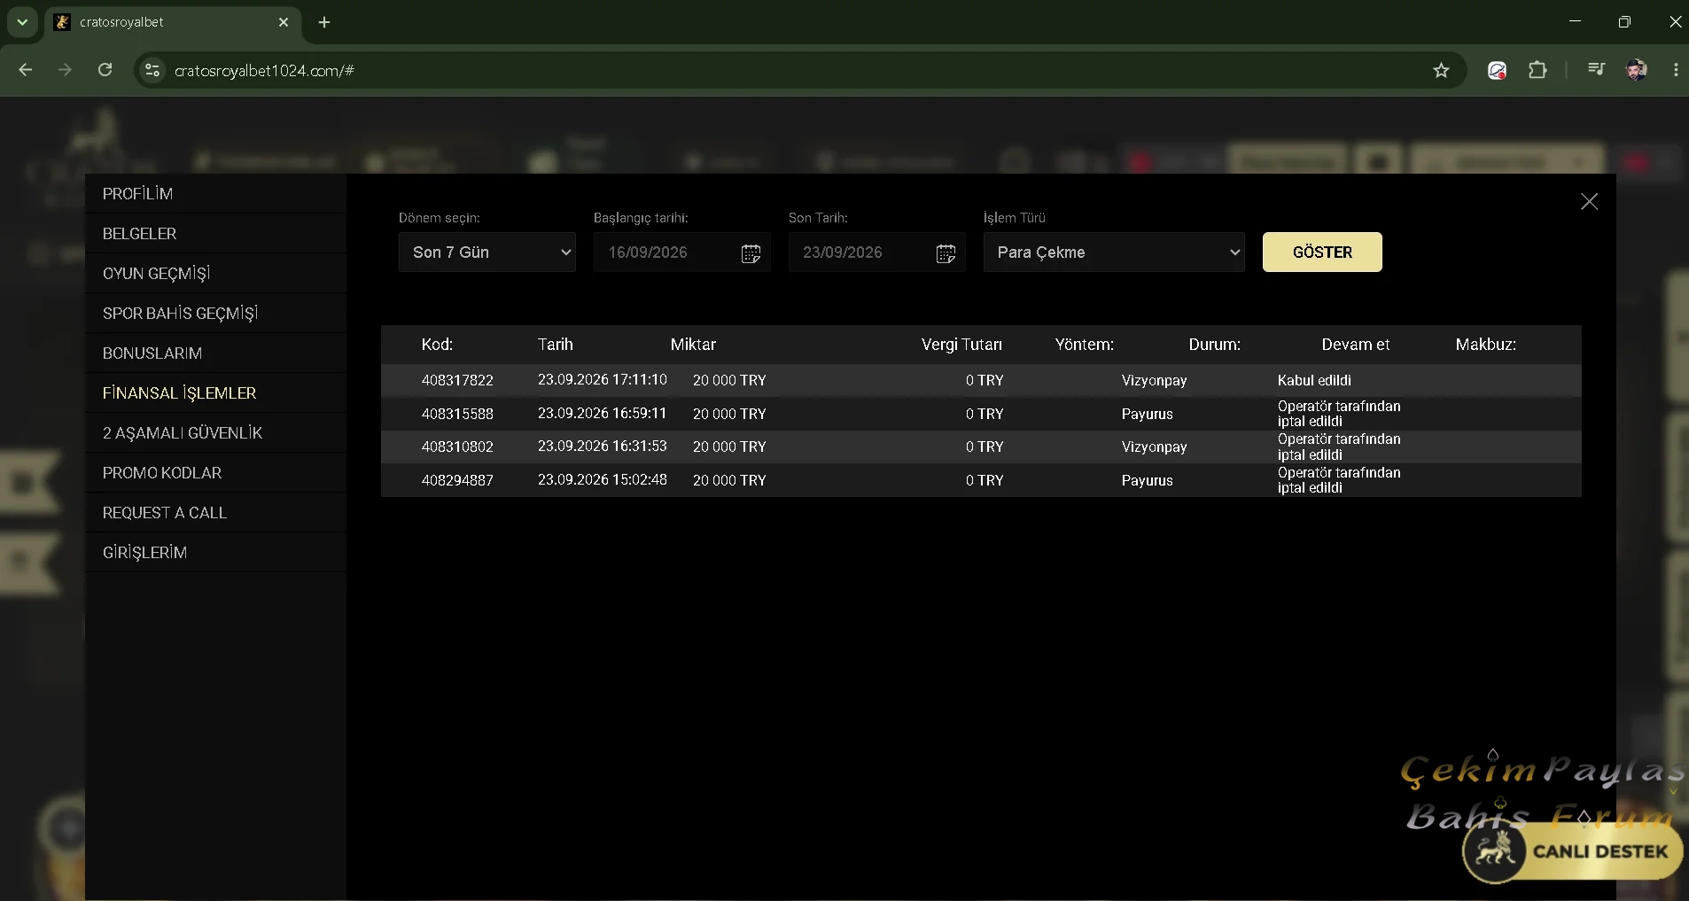Viewport: 1689px width, 901px height.
Task: Select the withdrawal row with code 408317822
Action: (x=981, y=380)
